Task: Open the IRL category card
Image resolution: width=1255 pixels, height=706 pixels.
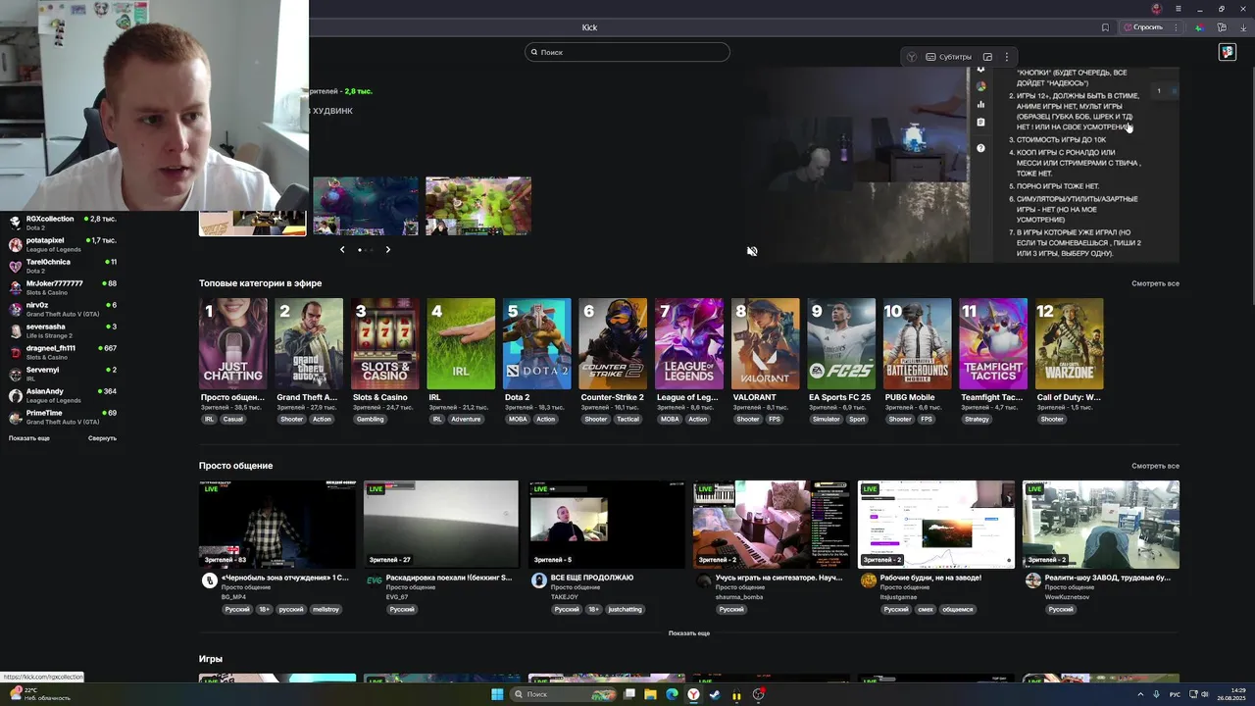Action: click(461, 344)
